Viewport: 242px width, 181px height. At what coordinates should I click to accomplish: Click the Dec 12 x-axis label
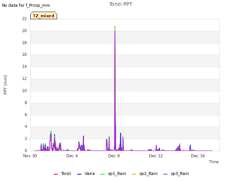[x=156, y=156]
